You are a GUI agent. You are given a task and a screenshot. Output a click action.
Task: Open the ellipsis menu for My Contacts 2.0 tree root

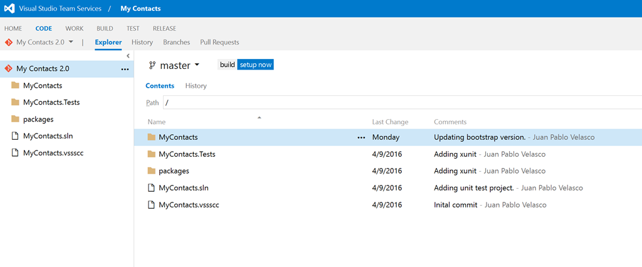pos(125,69)
